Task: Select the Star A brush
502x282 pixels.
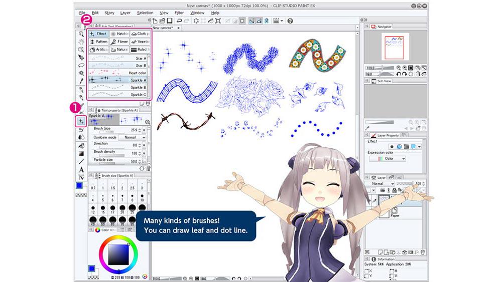Action: click(118, 59)
